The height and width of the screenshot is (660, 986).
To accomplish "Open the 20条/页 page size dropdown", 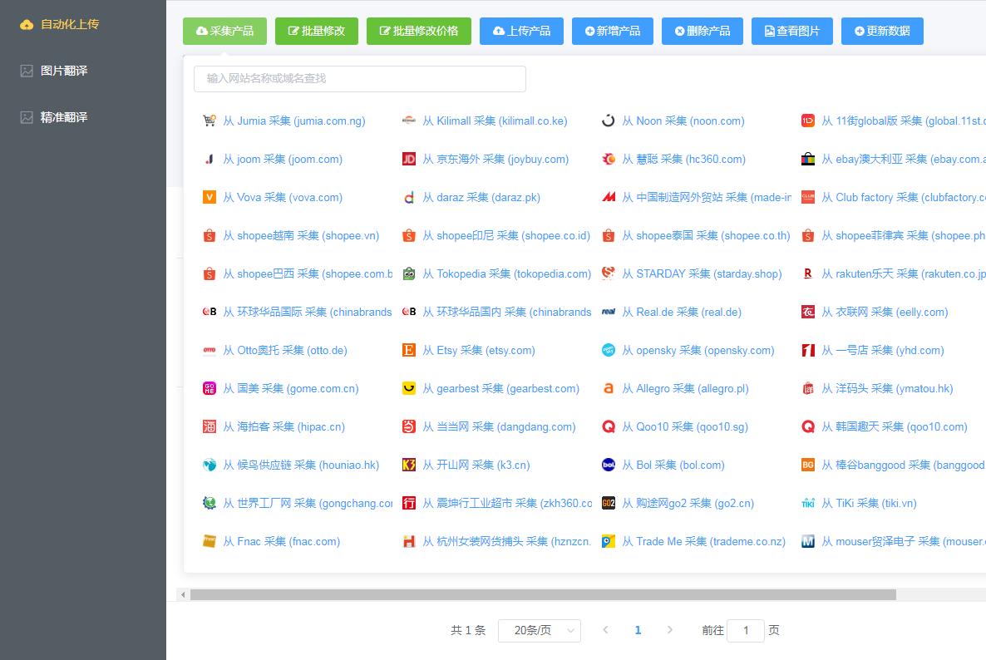I will tap(539, 631).
